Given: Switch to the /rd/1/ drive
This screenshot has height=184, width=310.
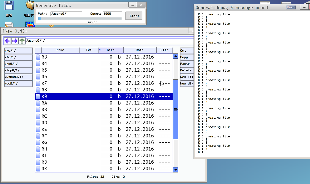Looking at the screenshot, I should pos(18,51).
